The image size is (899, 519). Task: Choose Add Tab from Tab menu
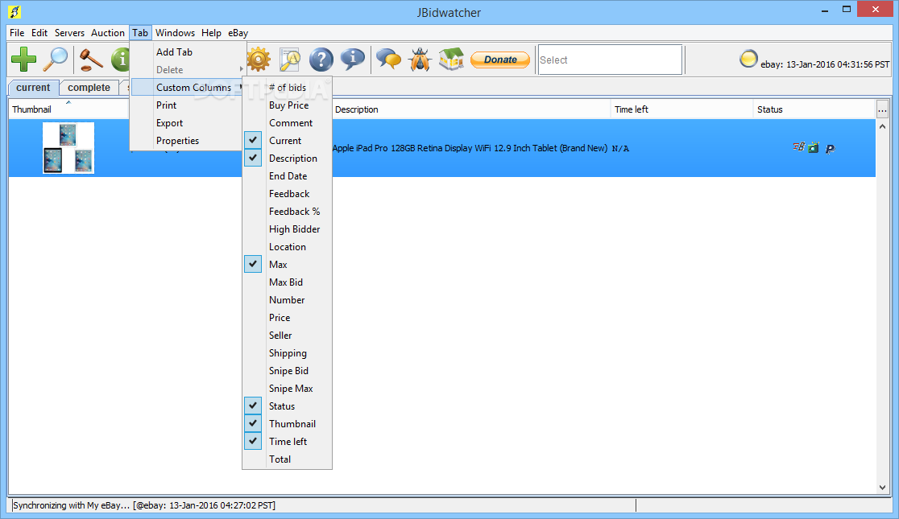coord(188,51)
